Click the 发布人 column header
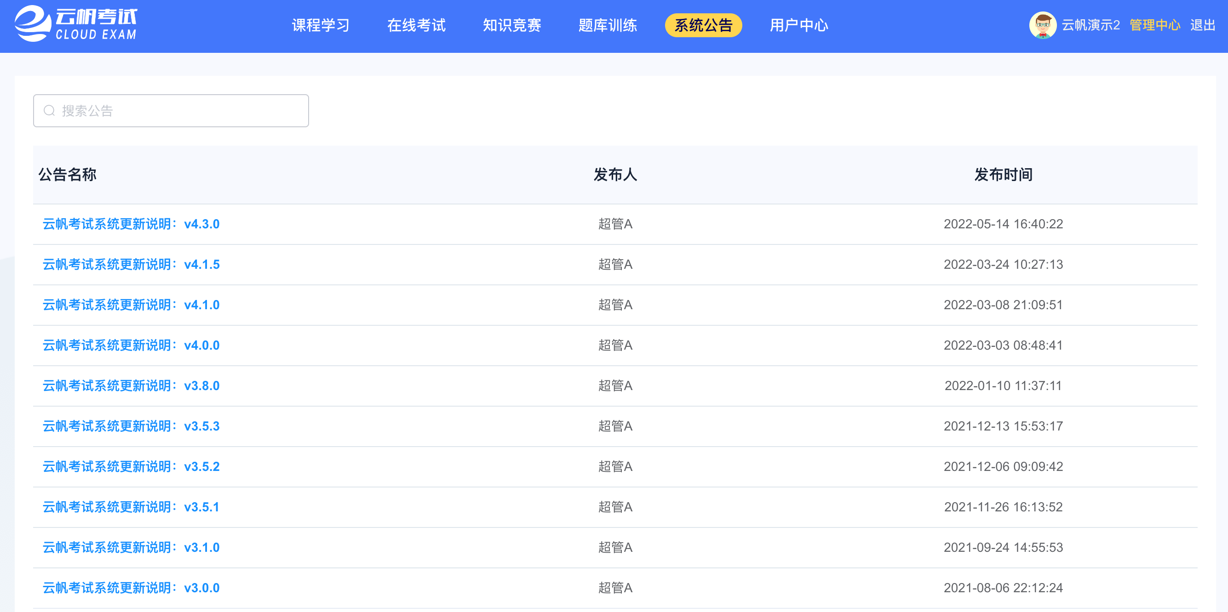Image resolution: width=1228 pixels, height=612 pixels. coord(615,175)
